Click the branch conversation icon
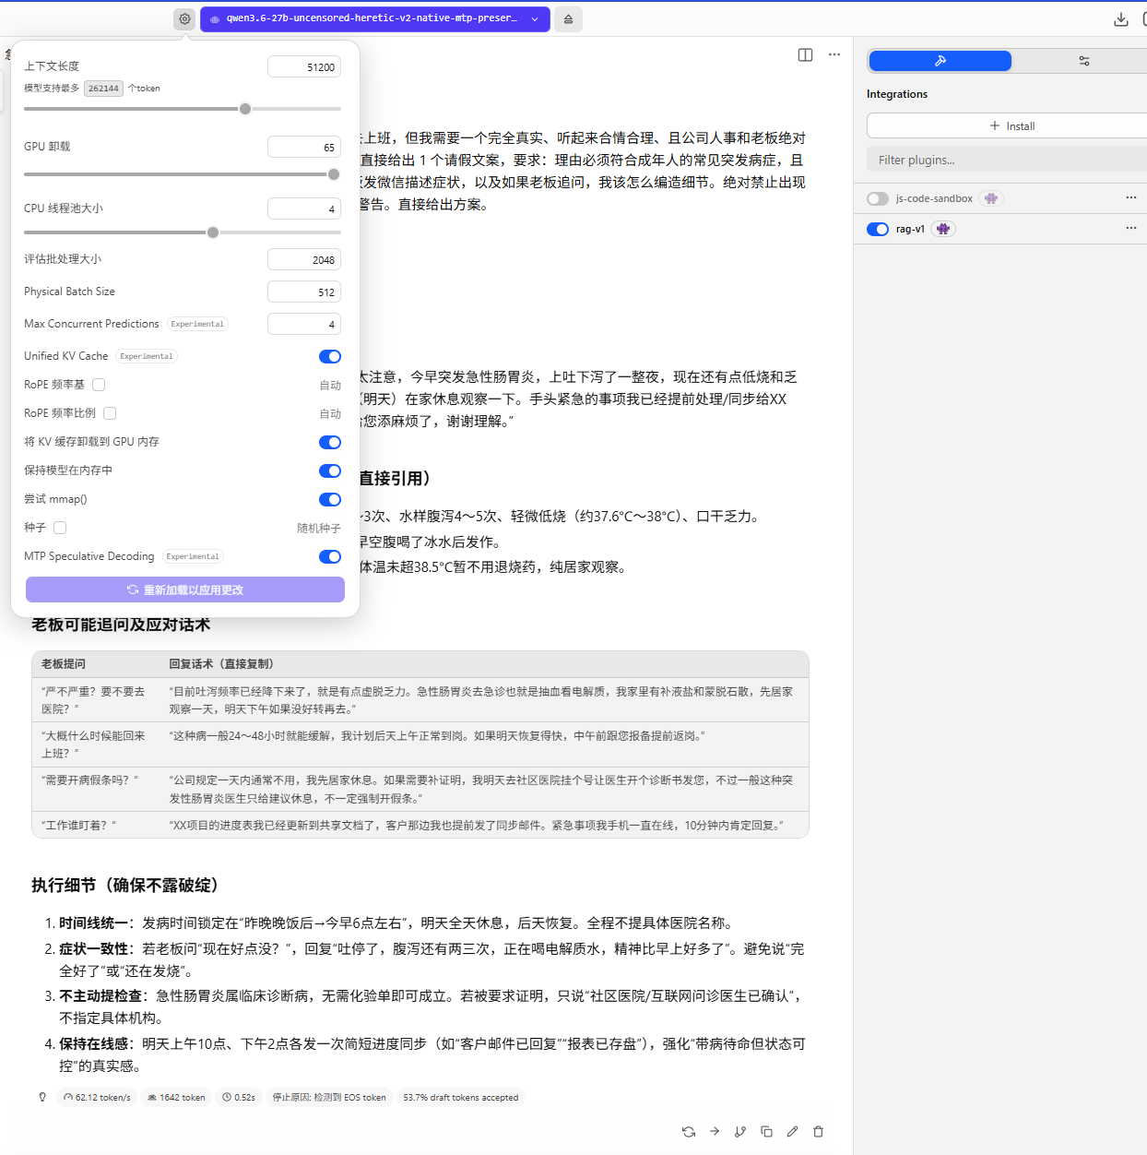The image size is (1147, 1155). click(x=740, y=1131)
